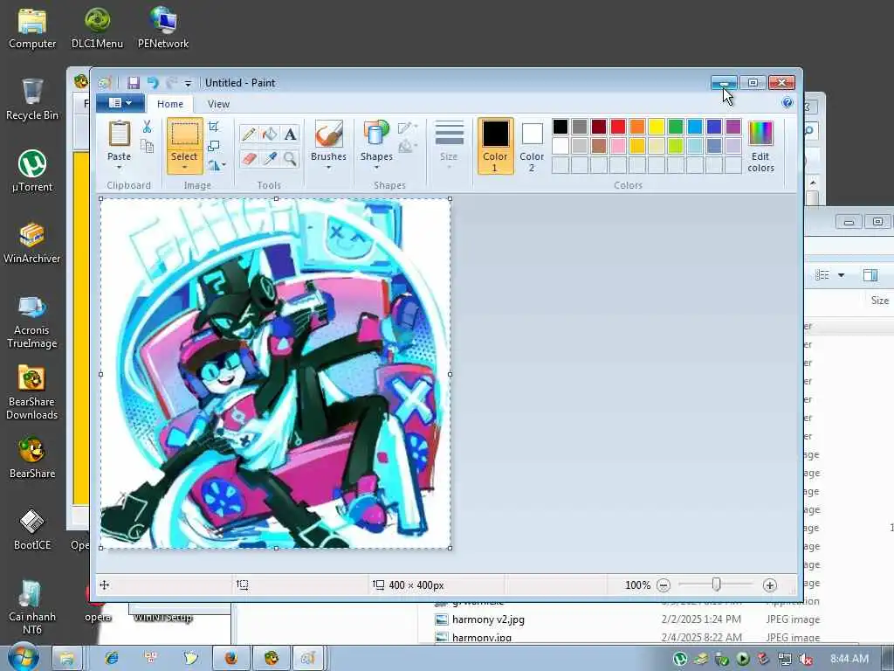
Task: Click the Rotate icon in Image group
Action: click(214, 165)
